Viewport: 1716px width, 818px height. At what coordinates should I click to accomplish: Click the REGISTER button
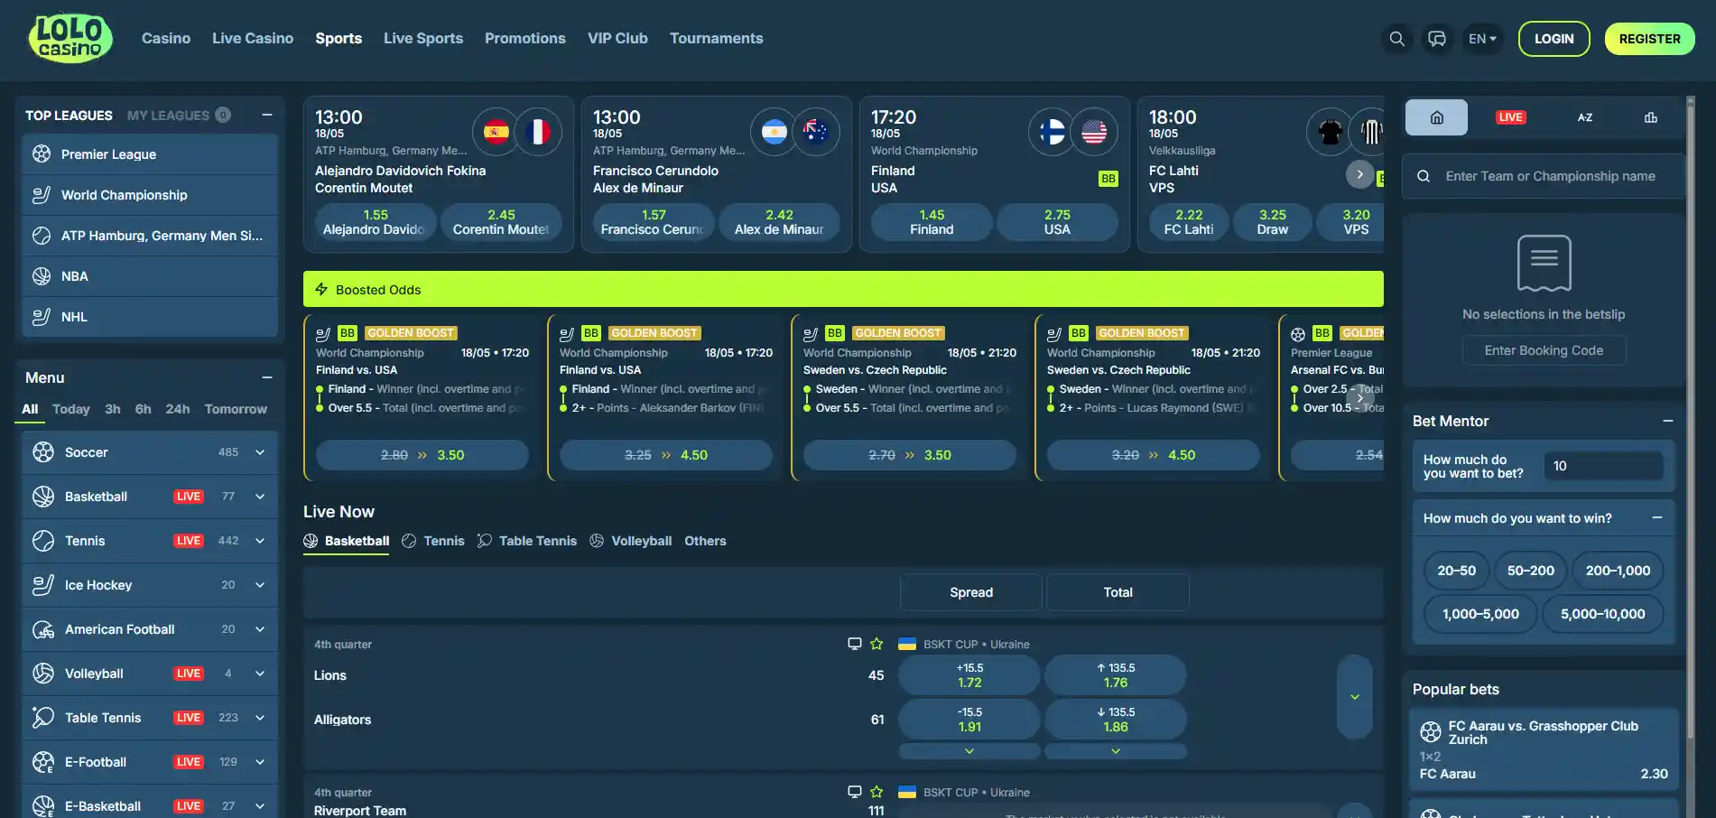tap(1649, 39)
